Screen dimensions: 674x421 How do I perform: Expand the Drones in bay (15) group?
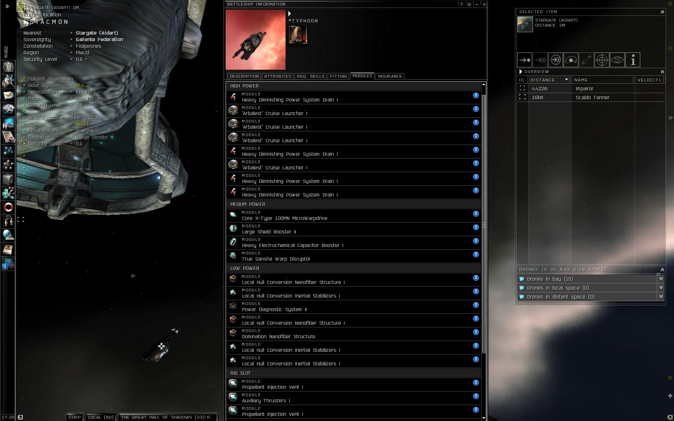point(661,279)
